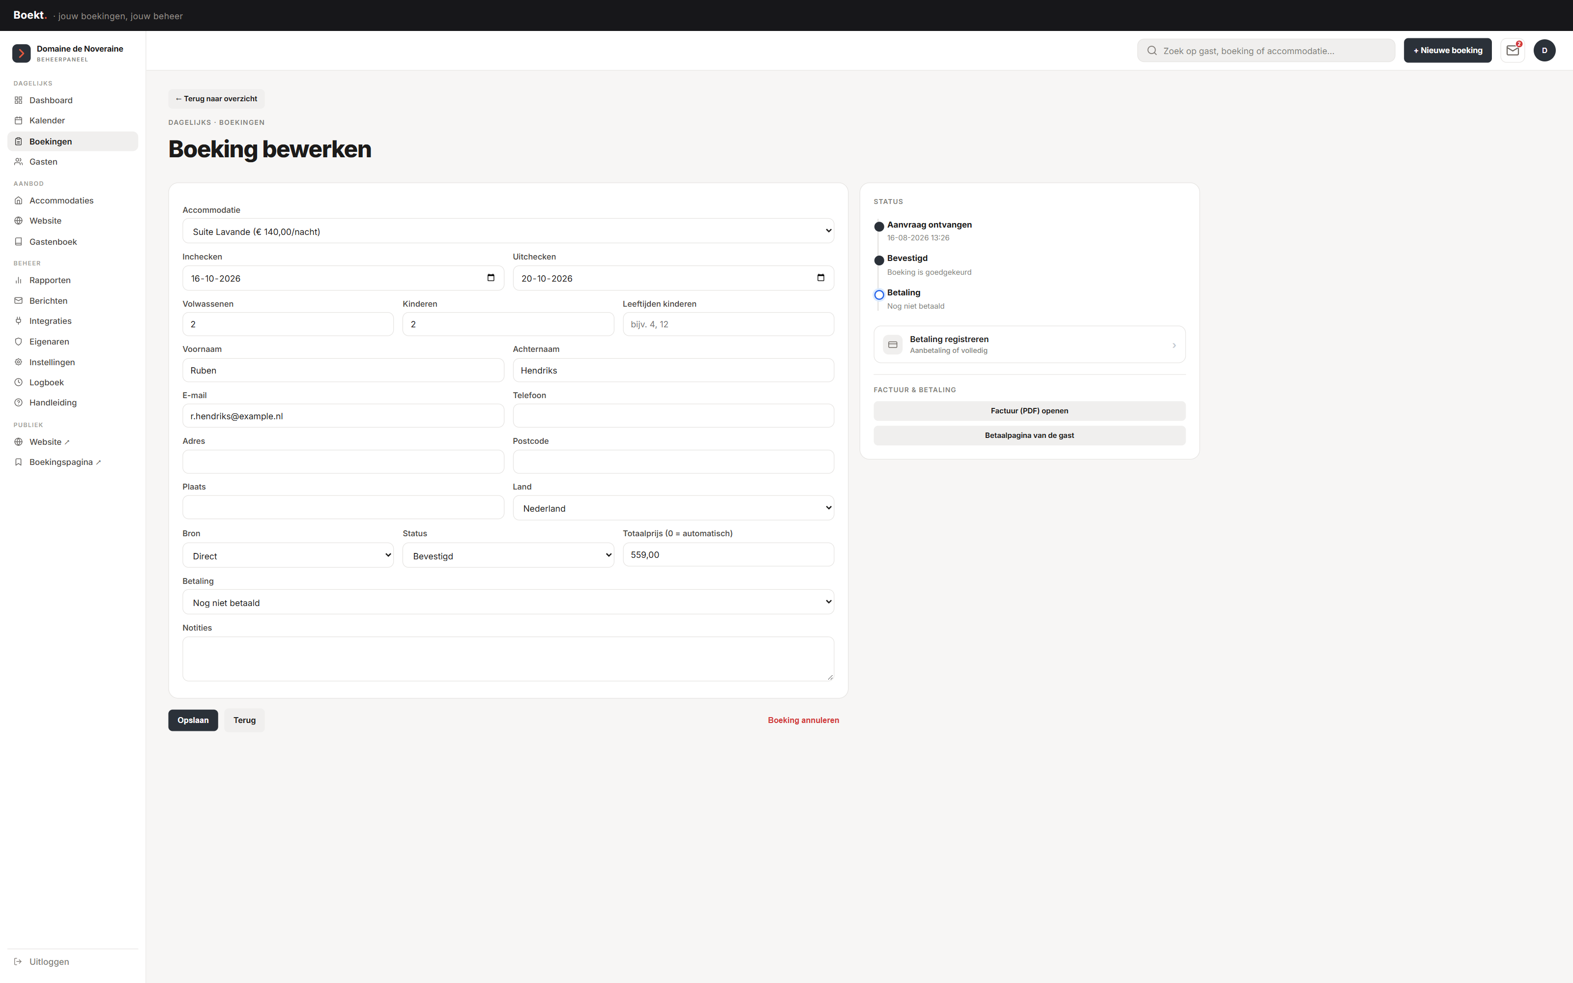Click the Instellingen gear icon in sidebar
Image resolution: width=1573 pixels, height=983 pixels.
19,362
